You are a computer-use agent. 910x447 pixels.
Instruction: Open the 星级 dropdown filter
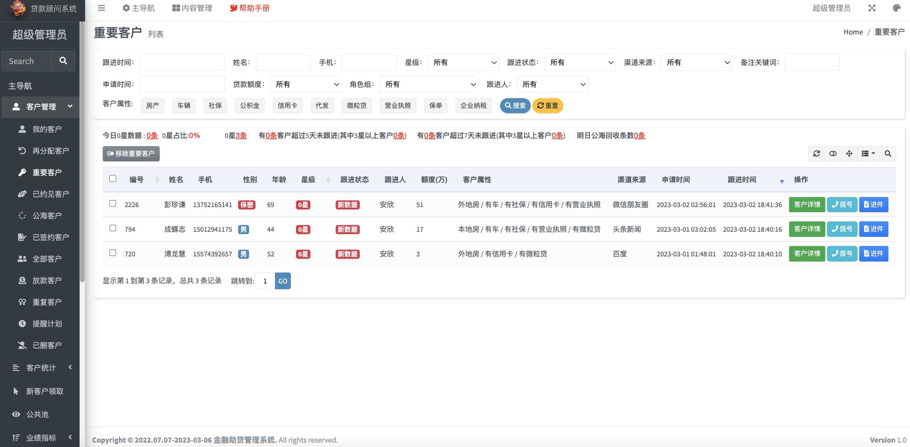pos(463,62)
